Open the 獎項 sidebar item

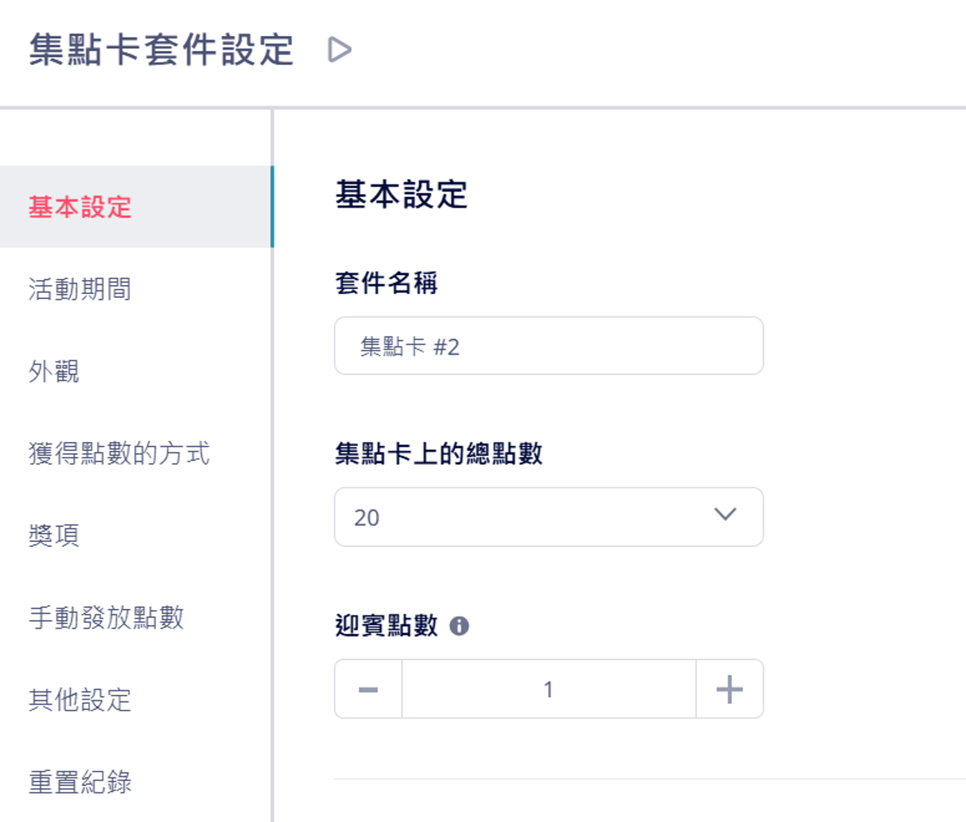(54, 536)
